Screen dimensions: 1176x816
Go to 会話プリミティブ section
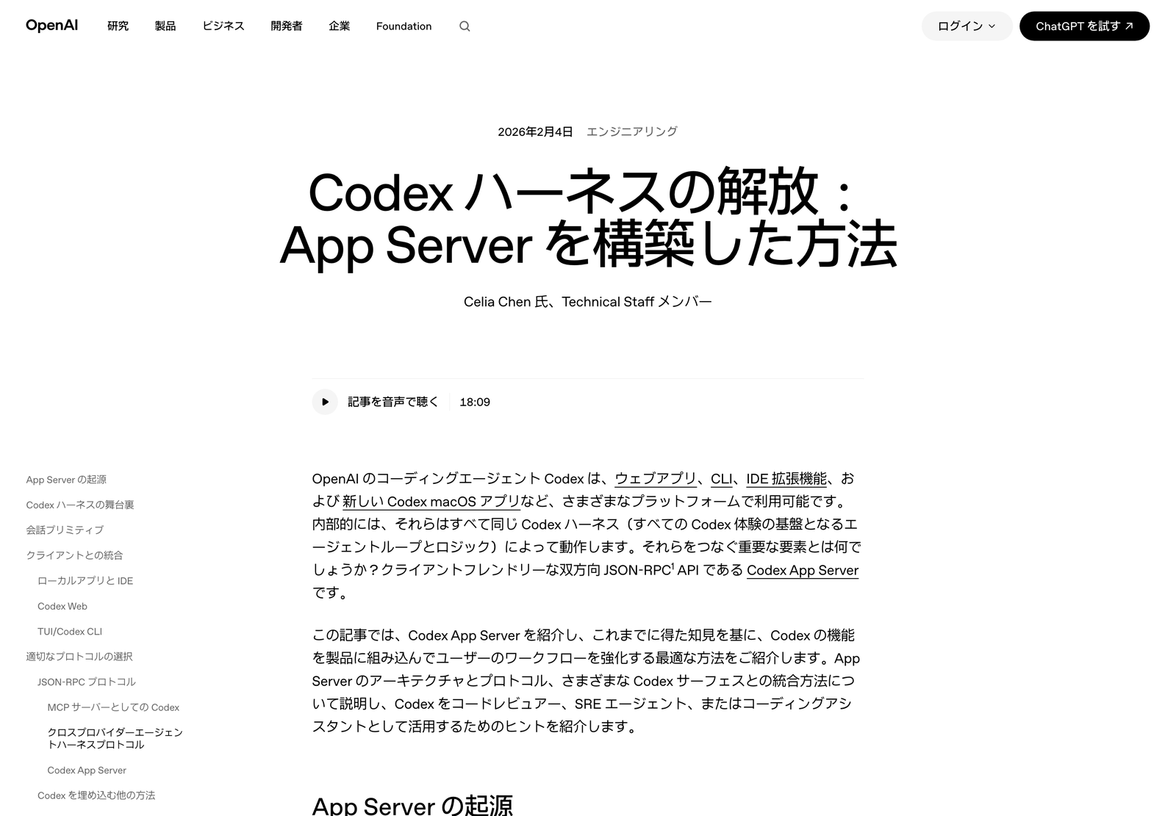pyautogui.click(x=65, y=530)
